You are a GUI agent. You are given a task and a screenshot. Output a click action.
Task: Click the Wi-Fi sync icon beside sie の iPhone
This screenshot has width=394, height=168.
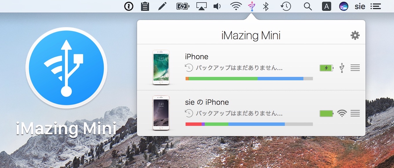342,113
